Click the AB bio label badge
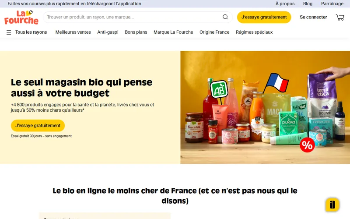Image resolution: width=350 pixels, height=219 pixels. pyautogui.click(x=219, y=89)
